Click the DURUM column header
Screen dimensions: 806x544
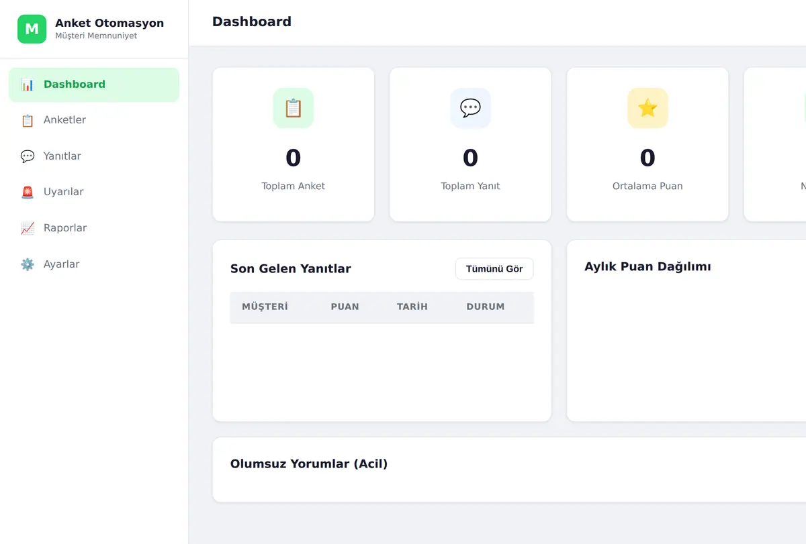click(x=486, y=307)
